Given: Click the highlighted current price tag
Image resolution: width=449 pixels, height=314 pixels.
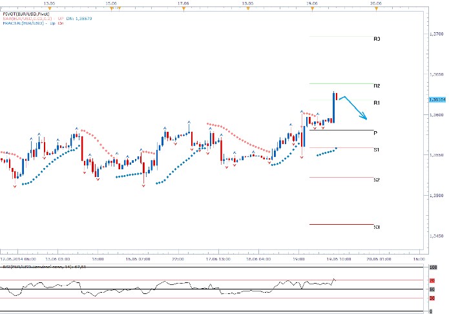Looking at the screenshot, I should (x=437, y=99).
